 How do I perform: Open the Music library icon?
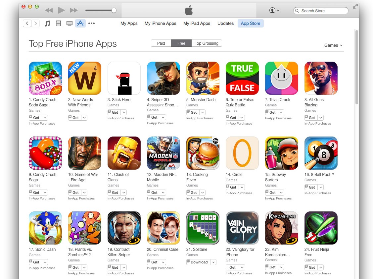coord(48,23)
